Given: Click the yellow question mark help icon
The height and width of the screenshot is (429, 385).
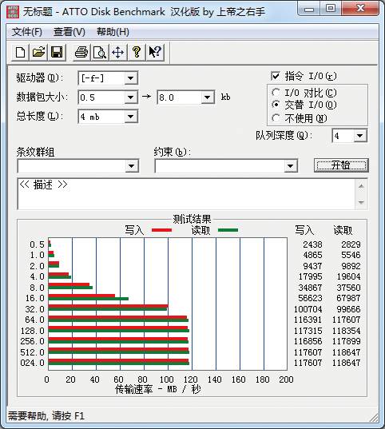Looking at the screenshot, I should (137, 52).
